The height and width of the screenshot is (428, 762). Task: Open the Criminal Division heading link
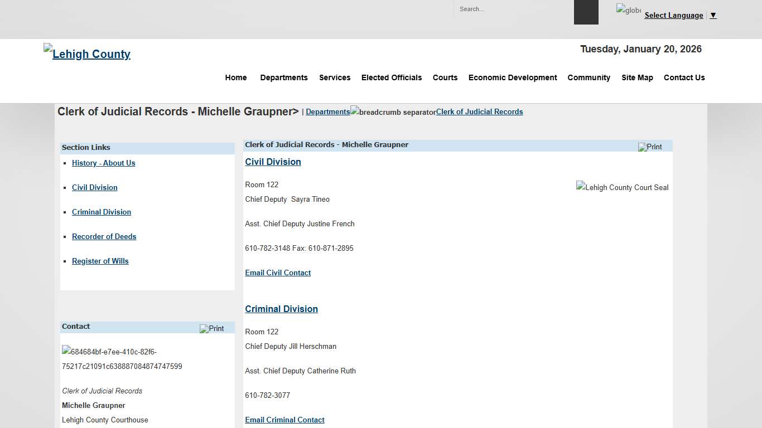point(281,309)
